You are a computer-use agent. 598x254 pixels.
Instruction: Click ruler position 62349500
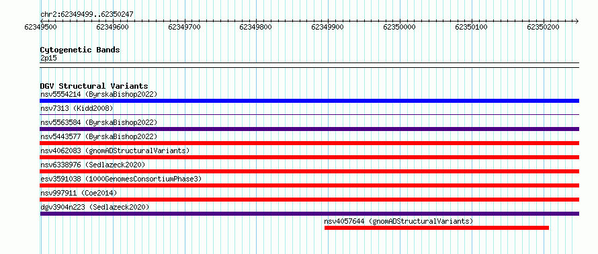41,27
